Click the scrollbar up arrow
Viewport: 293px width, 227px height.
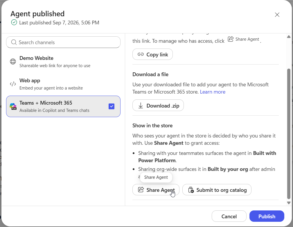(x=289, y=37)
